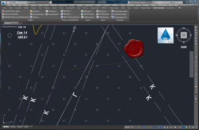
Task: Click the Land/Richtlinie wählen tool
Action: (x=11, y=11)
